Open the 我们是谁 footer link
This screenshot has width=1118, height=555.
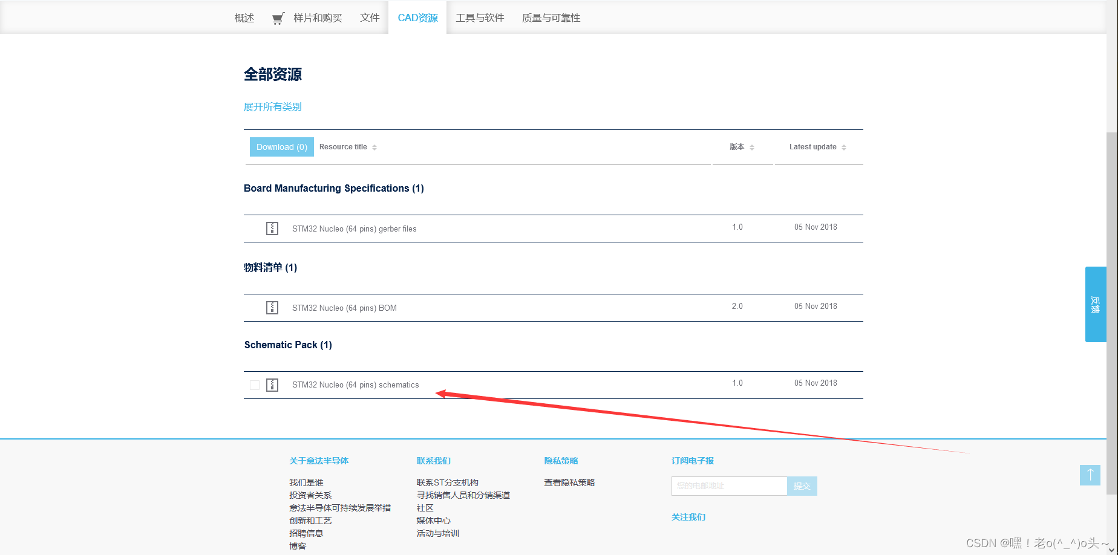click(306, 482)
